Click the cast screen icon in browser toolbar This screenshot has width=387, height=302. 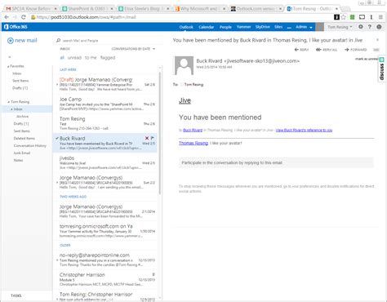coord(362,17)
